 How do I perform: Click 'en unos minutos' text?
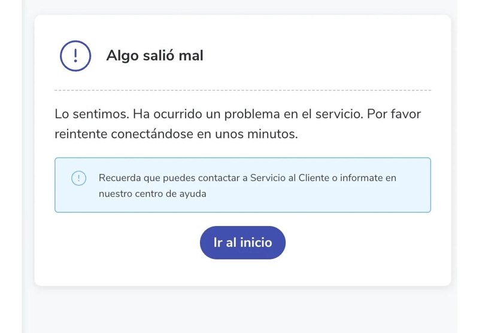pyautogui.click(x=247, y=134)
